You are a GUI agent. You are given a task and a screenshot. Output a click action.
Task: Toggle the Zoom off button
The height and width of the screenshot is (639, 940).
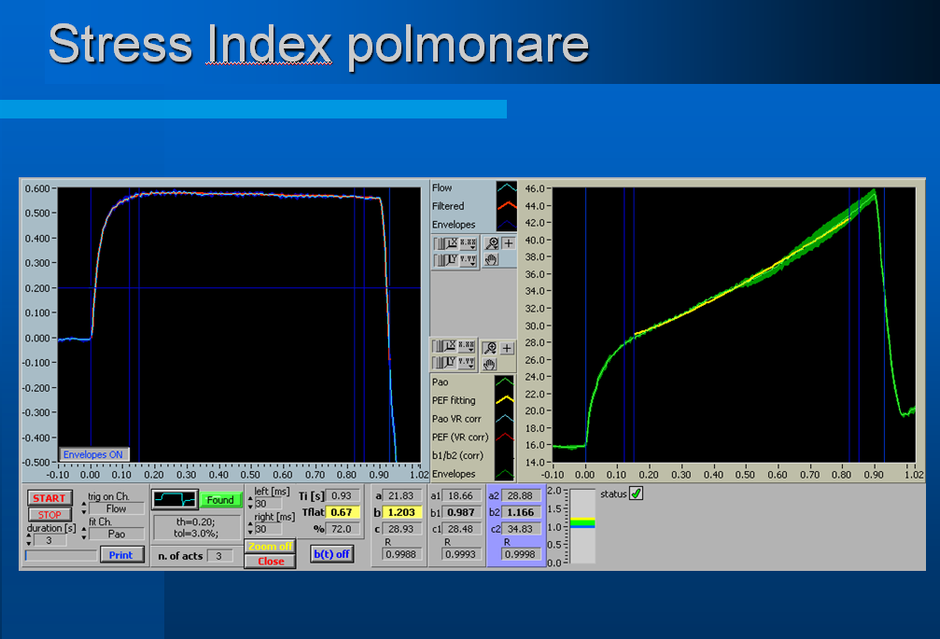pos(270,547)
